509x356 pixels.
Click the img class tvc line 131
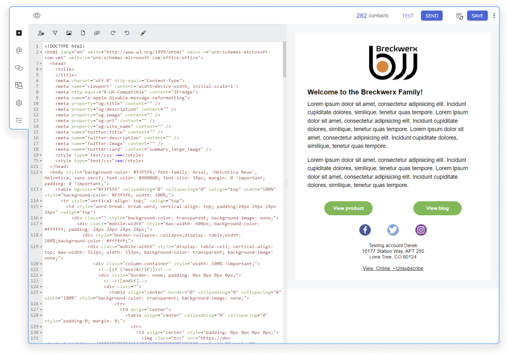pyautogui.click(x=187, y=338)
